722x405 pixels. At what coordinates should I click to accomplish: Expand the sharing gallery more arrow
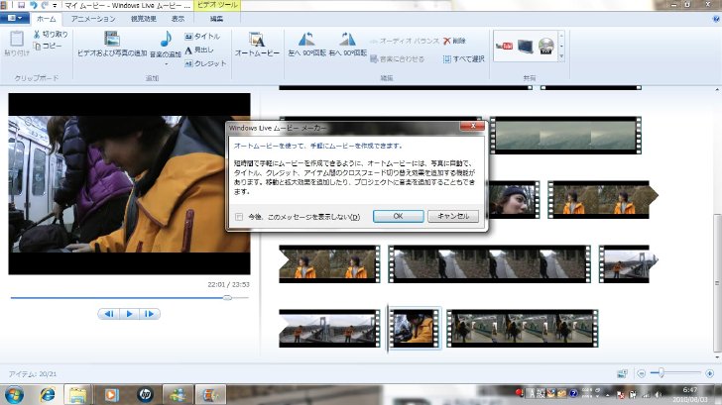561,56
